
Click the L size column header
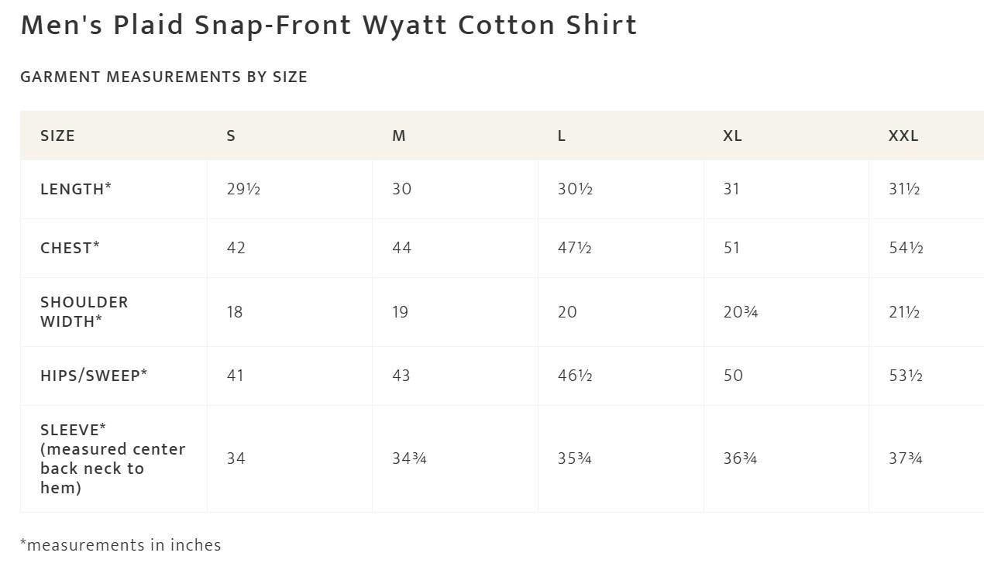click(x=562, y=136)
